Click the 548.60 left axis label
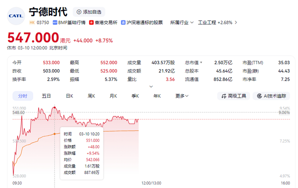Screen dimensions: 298x188 (19, 112)
